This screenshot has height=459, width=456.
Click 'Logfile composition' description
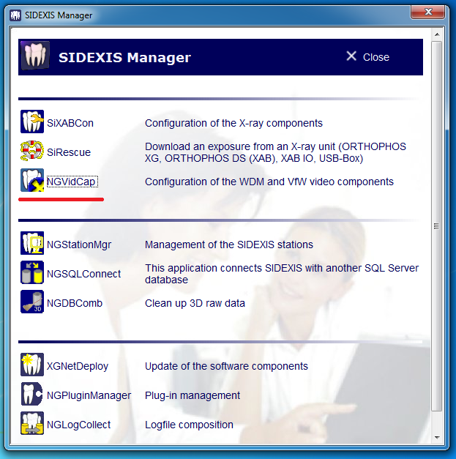tap(189, 425)
